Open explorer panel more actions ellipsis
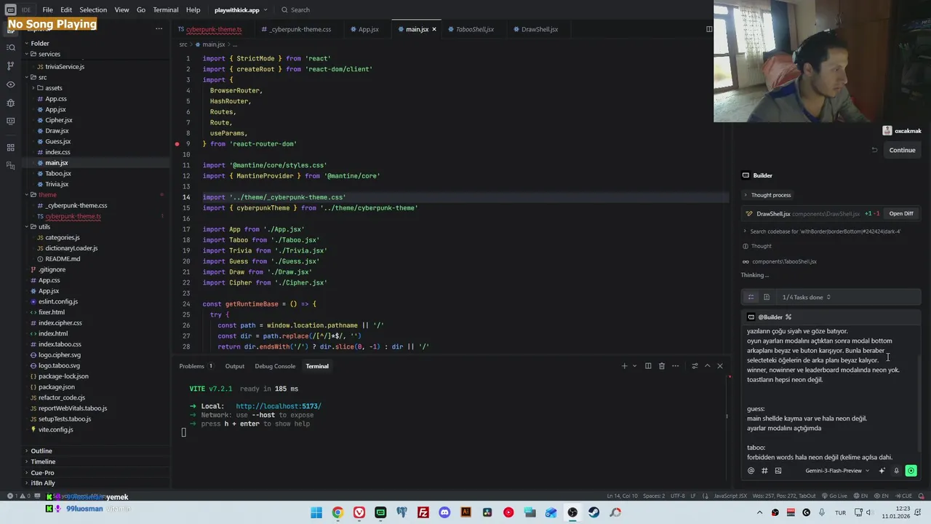The width and height of the screenshot is (931, 524). point(159,29)
